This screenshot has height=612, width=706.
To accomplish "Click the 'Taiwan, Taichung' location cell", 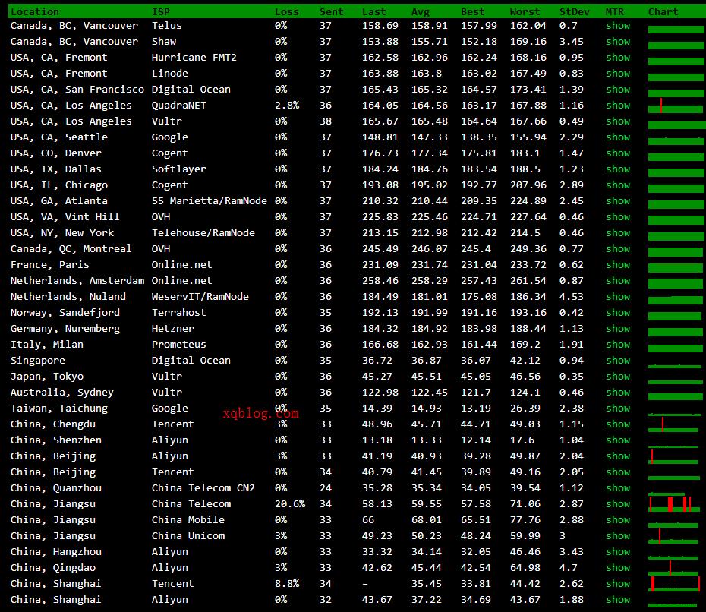I will point(59,409).
